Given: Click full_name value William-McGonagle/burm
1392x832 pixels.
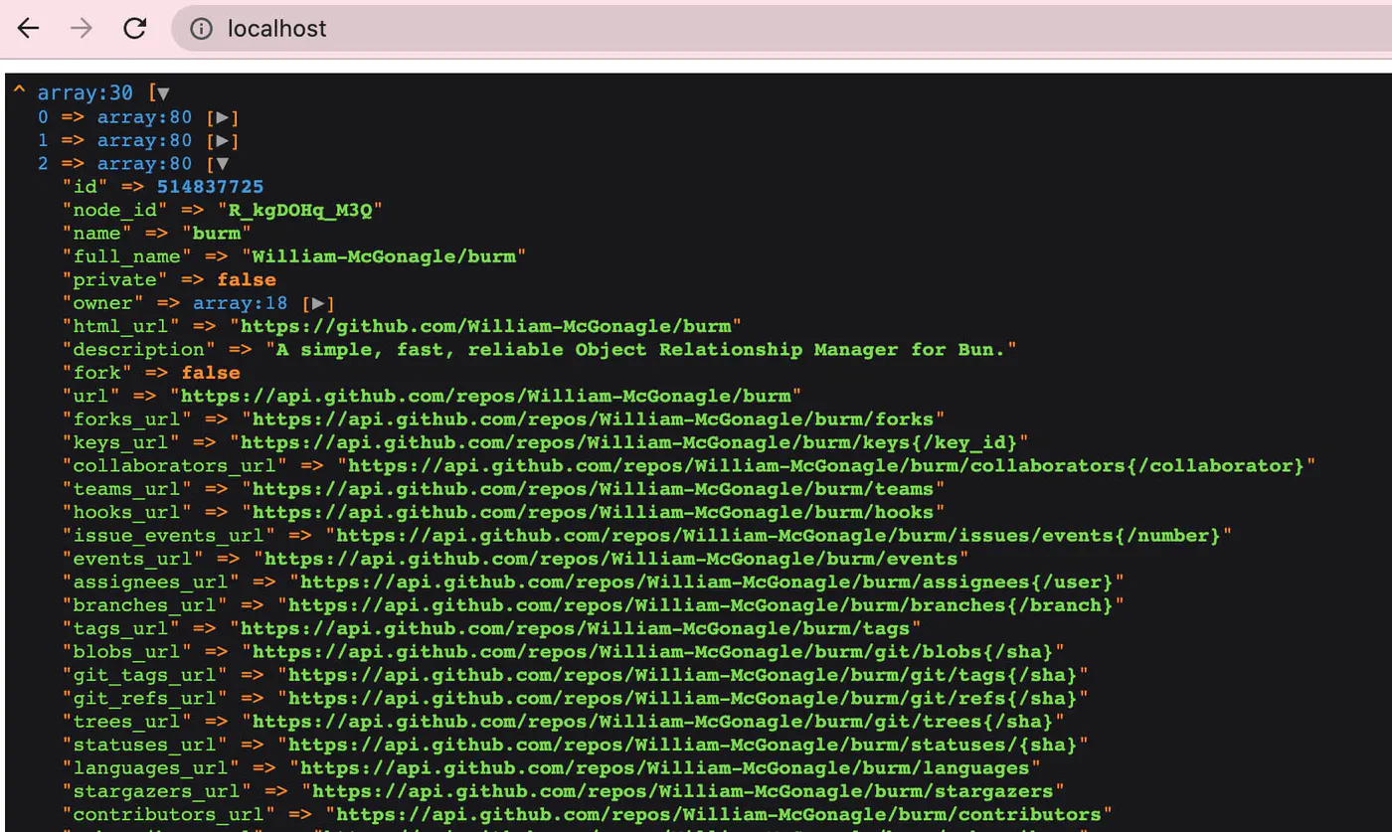Looking at the screenshot, I should (x=384, y=256).
